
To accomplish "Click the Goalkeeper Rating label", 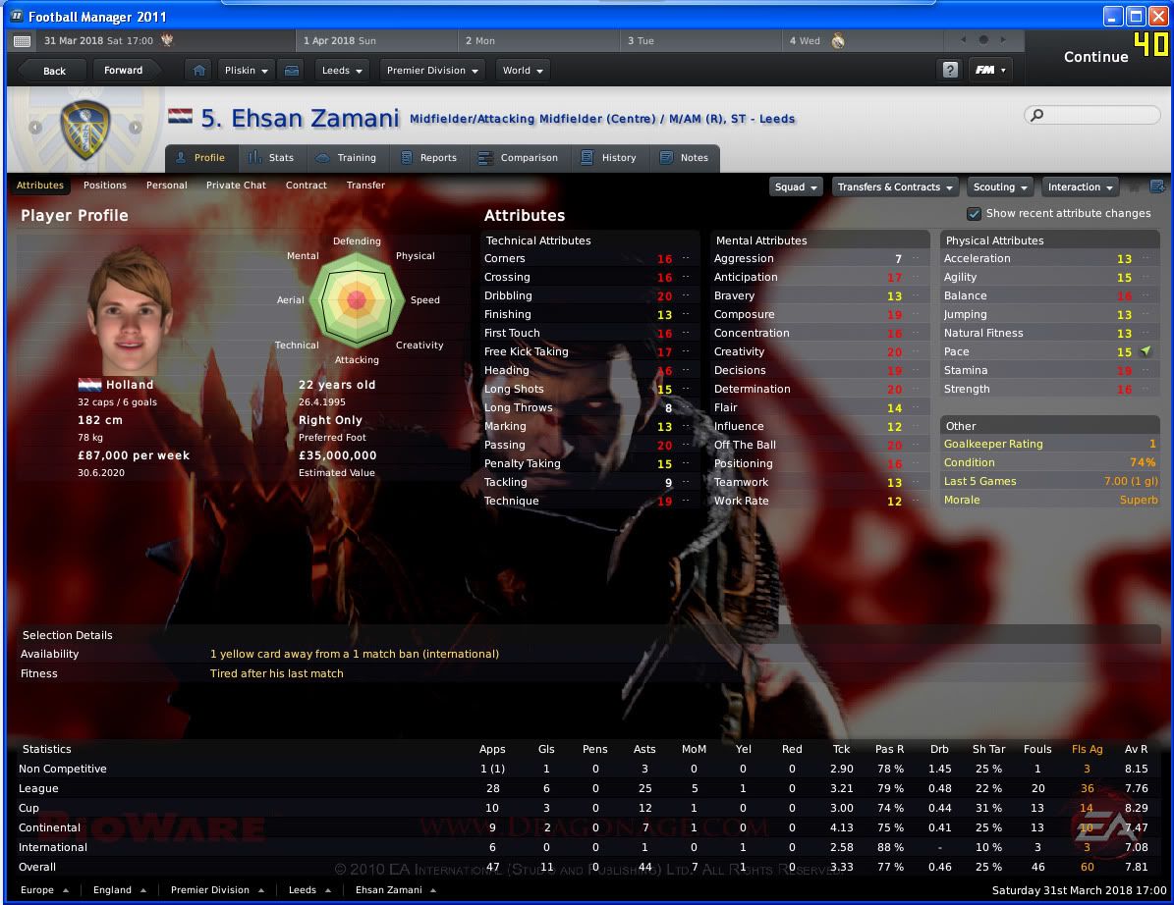I will point(993,445).
